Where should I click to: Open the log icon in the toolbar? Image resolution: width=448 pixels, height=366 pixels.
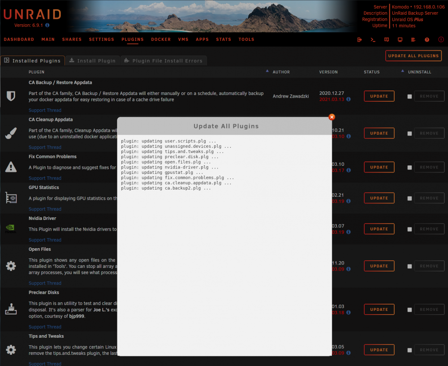(x=413, y=40)
